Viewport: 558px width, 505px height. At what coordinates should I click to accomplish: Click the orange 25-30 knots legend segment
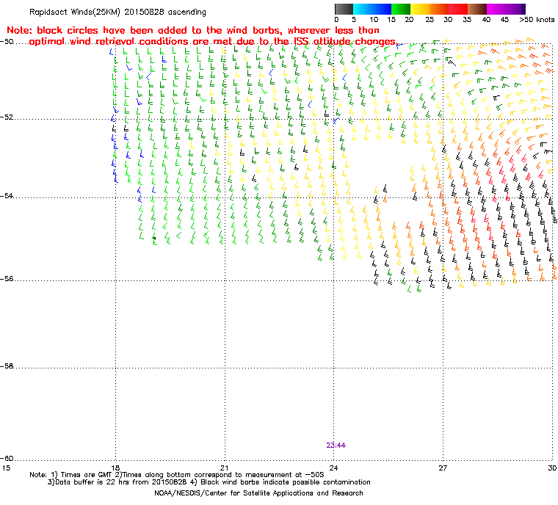[x=439, y=9]
